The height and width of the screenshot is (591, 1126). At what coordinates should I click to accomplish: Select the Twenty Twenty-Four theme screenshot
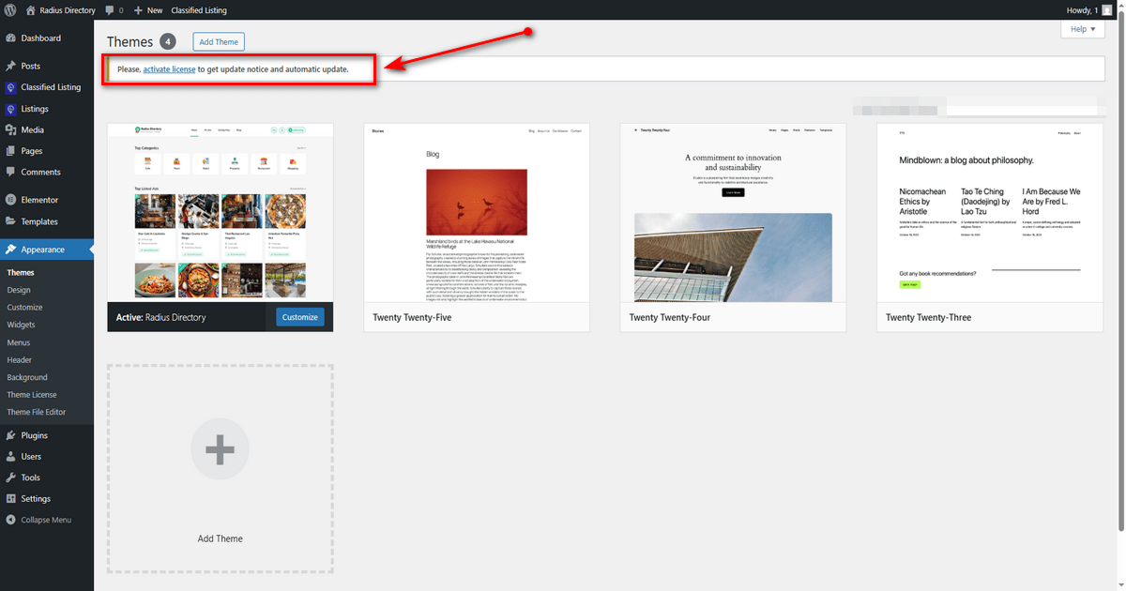point(733,213)
